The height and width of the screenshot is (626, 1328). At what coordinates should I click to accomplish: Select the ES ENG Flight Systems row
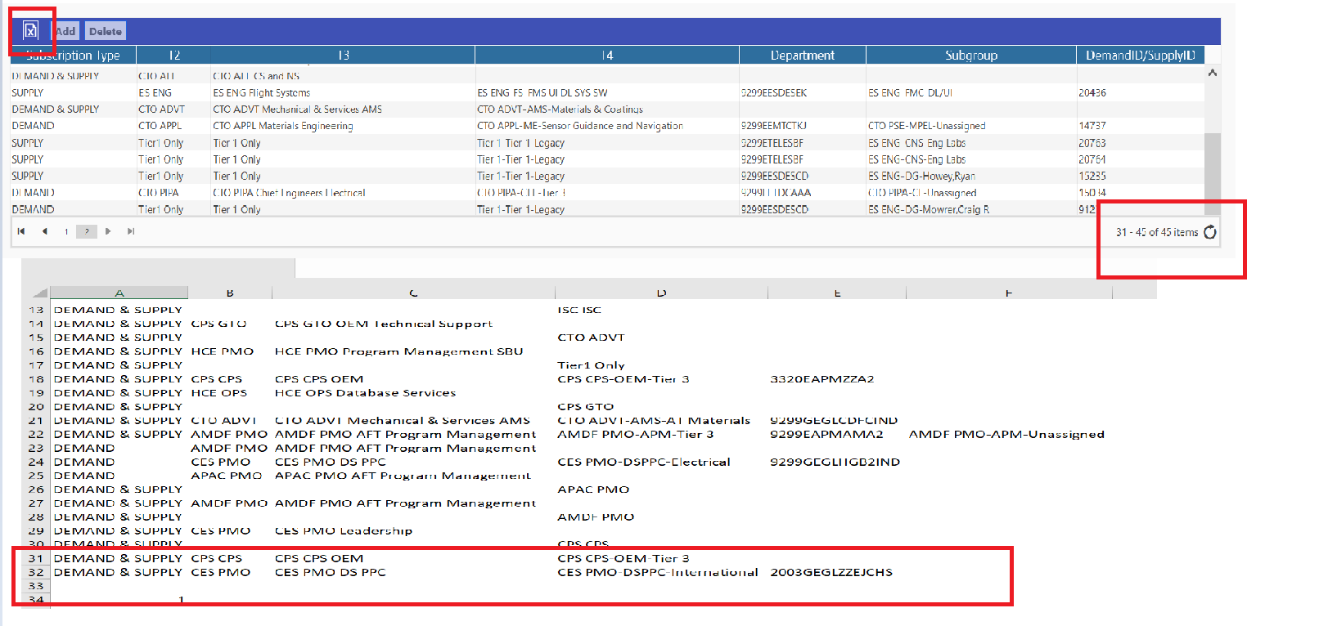coord(606,92)
